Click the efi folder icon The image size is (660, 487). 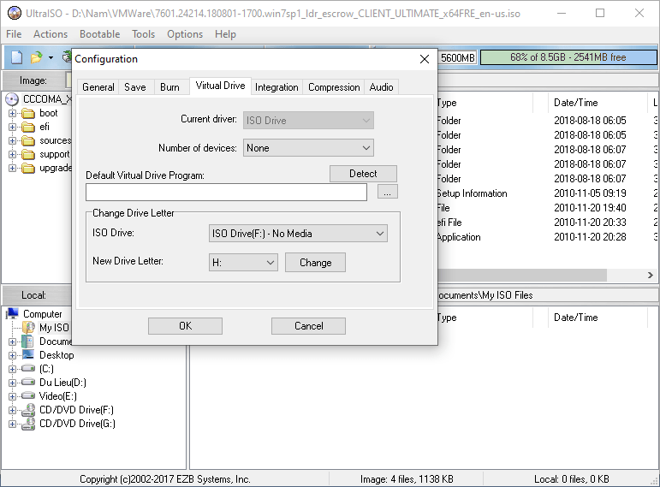coord(28,128)
